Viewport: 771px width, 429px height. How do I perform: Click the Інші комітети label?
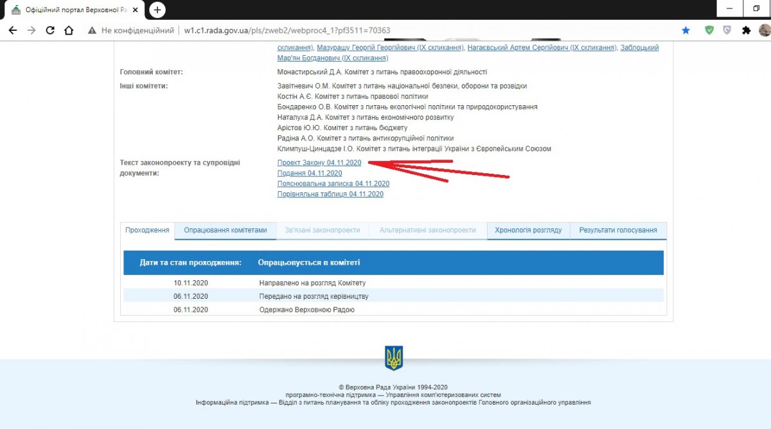144,86
